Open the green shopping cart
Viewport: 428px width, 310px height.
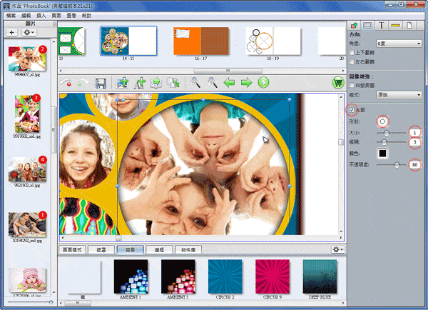(x=337, y=83)
